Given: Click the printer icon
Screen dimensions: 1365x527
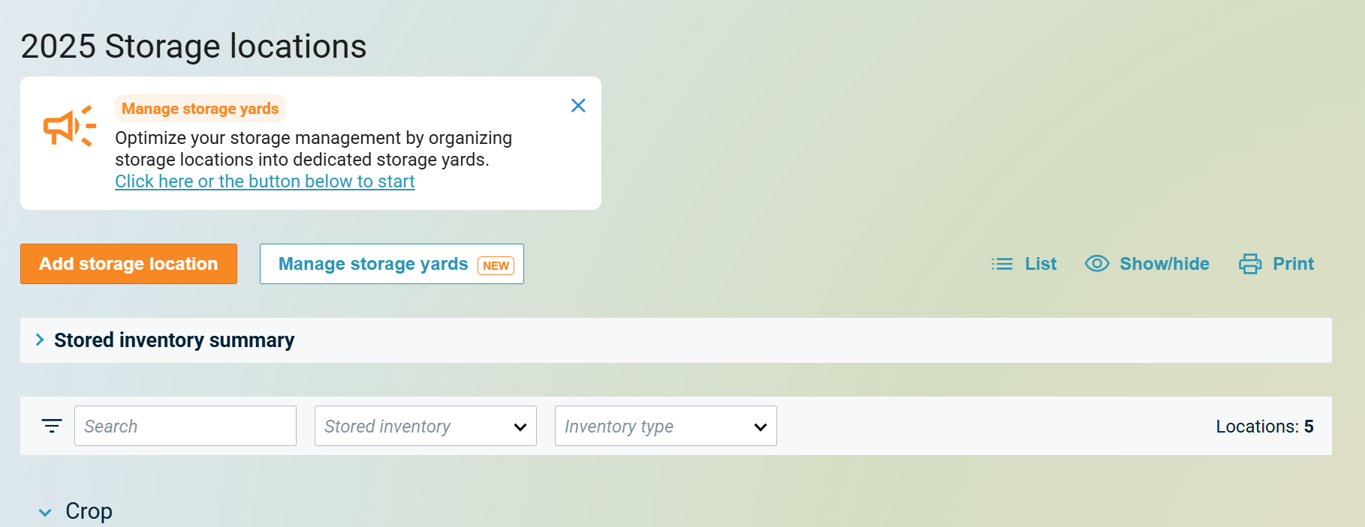Looking at the screenshot, I should [x=1250, y=264].
